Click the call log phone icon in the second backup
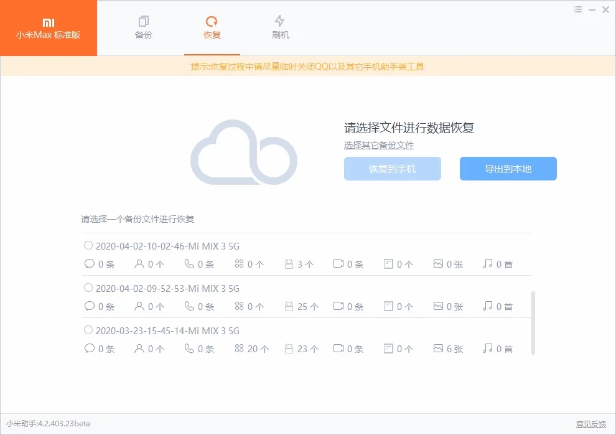The width and height of the screenshot is (616, 435). [188, 306]
